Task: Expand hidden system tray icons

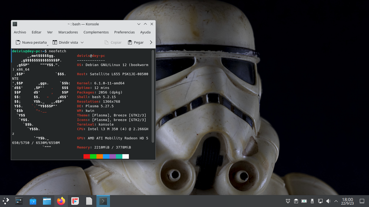Action: pos(336,201)
